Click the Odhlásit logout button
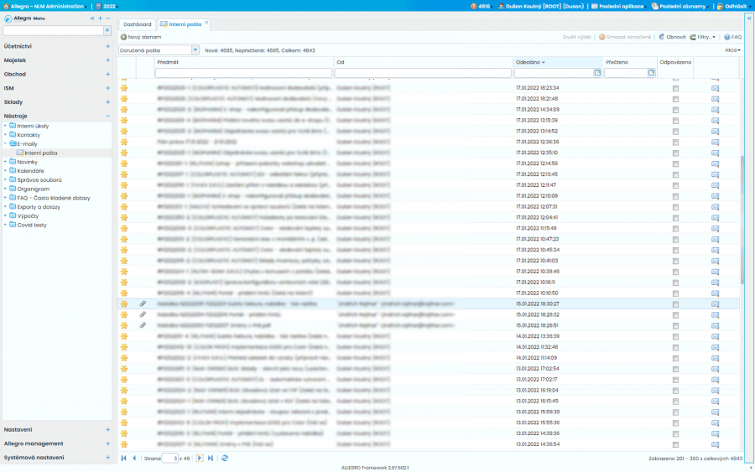The height and width of the screenshot is (472, 755). tap(735, 6)
